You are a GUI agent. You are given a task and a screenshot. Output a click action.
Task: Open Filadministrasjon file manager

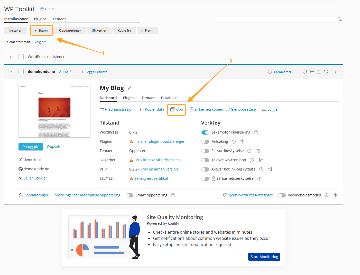pyautogui.click(x=117, y=109)
